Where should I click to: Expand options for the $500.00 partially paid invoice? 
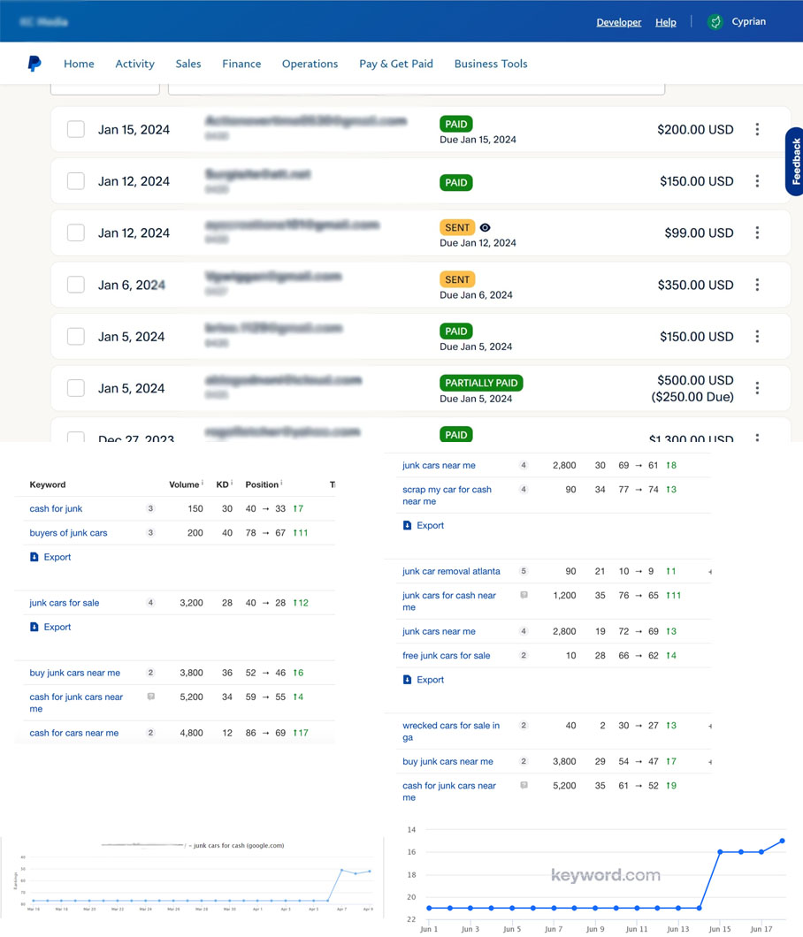tap(757, 388)
